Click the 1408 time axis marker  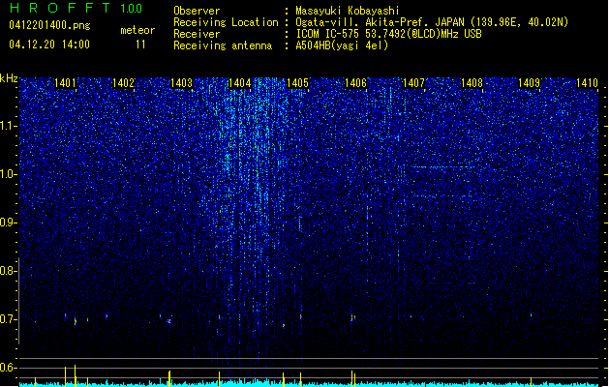pos(472,82)
